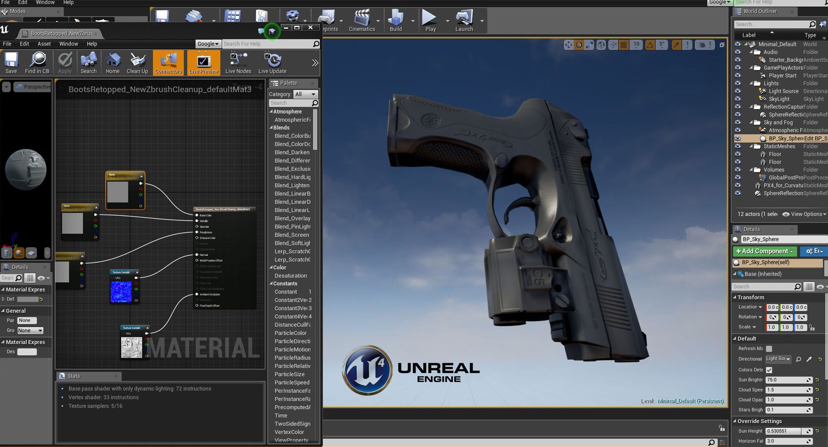The width and height of the screenshot is (828, 447).
Task: Switch to the Palette tab
Action: pos(293,83)
